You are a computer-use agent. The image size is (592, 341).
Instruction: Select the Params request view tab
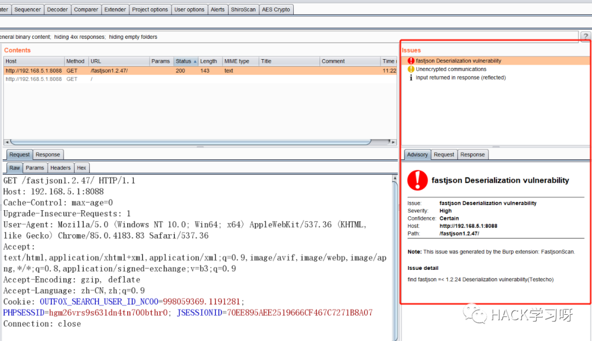click(x=35, y=167)
